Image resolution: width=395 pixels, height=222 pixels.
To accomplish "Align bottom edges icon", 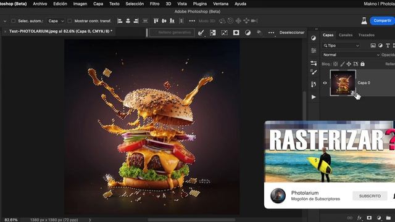I will tap(172, 21).
